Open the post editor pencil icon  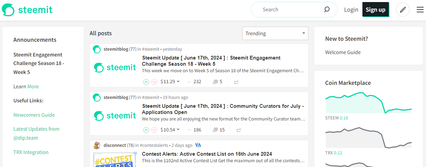point(403,10)
